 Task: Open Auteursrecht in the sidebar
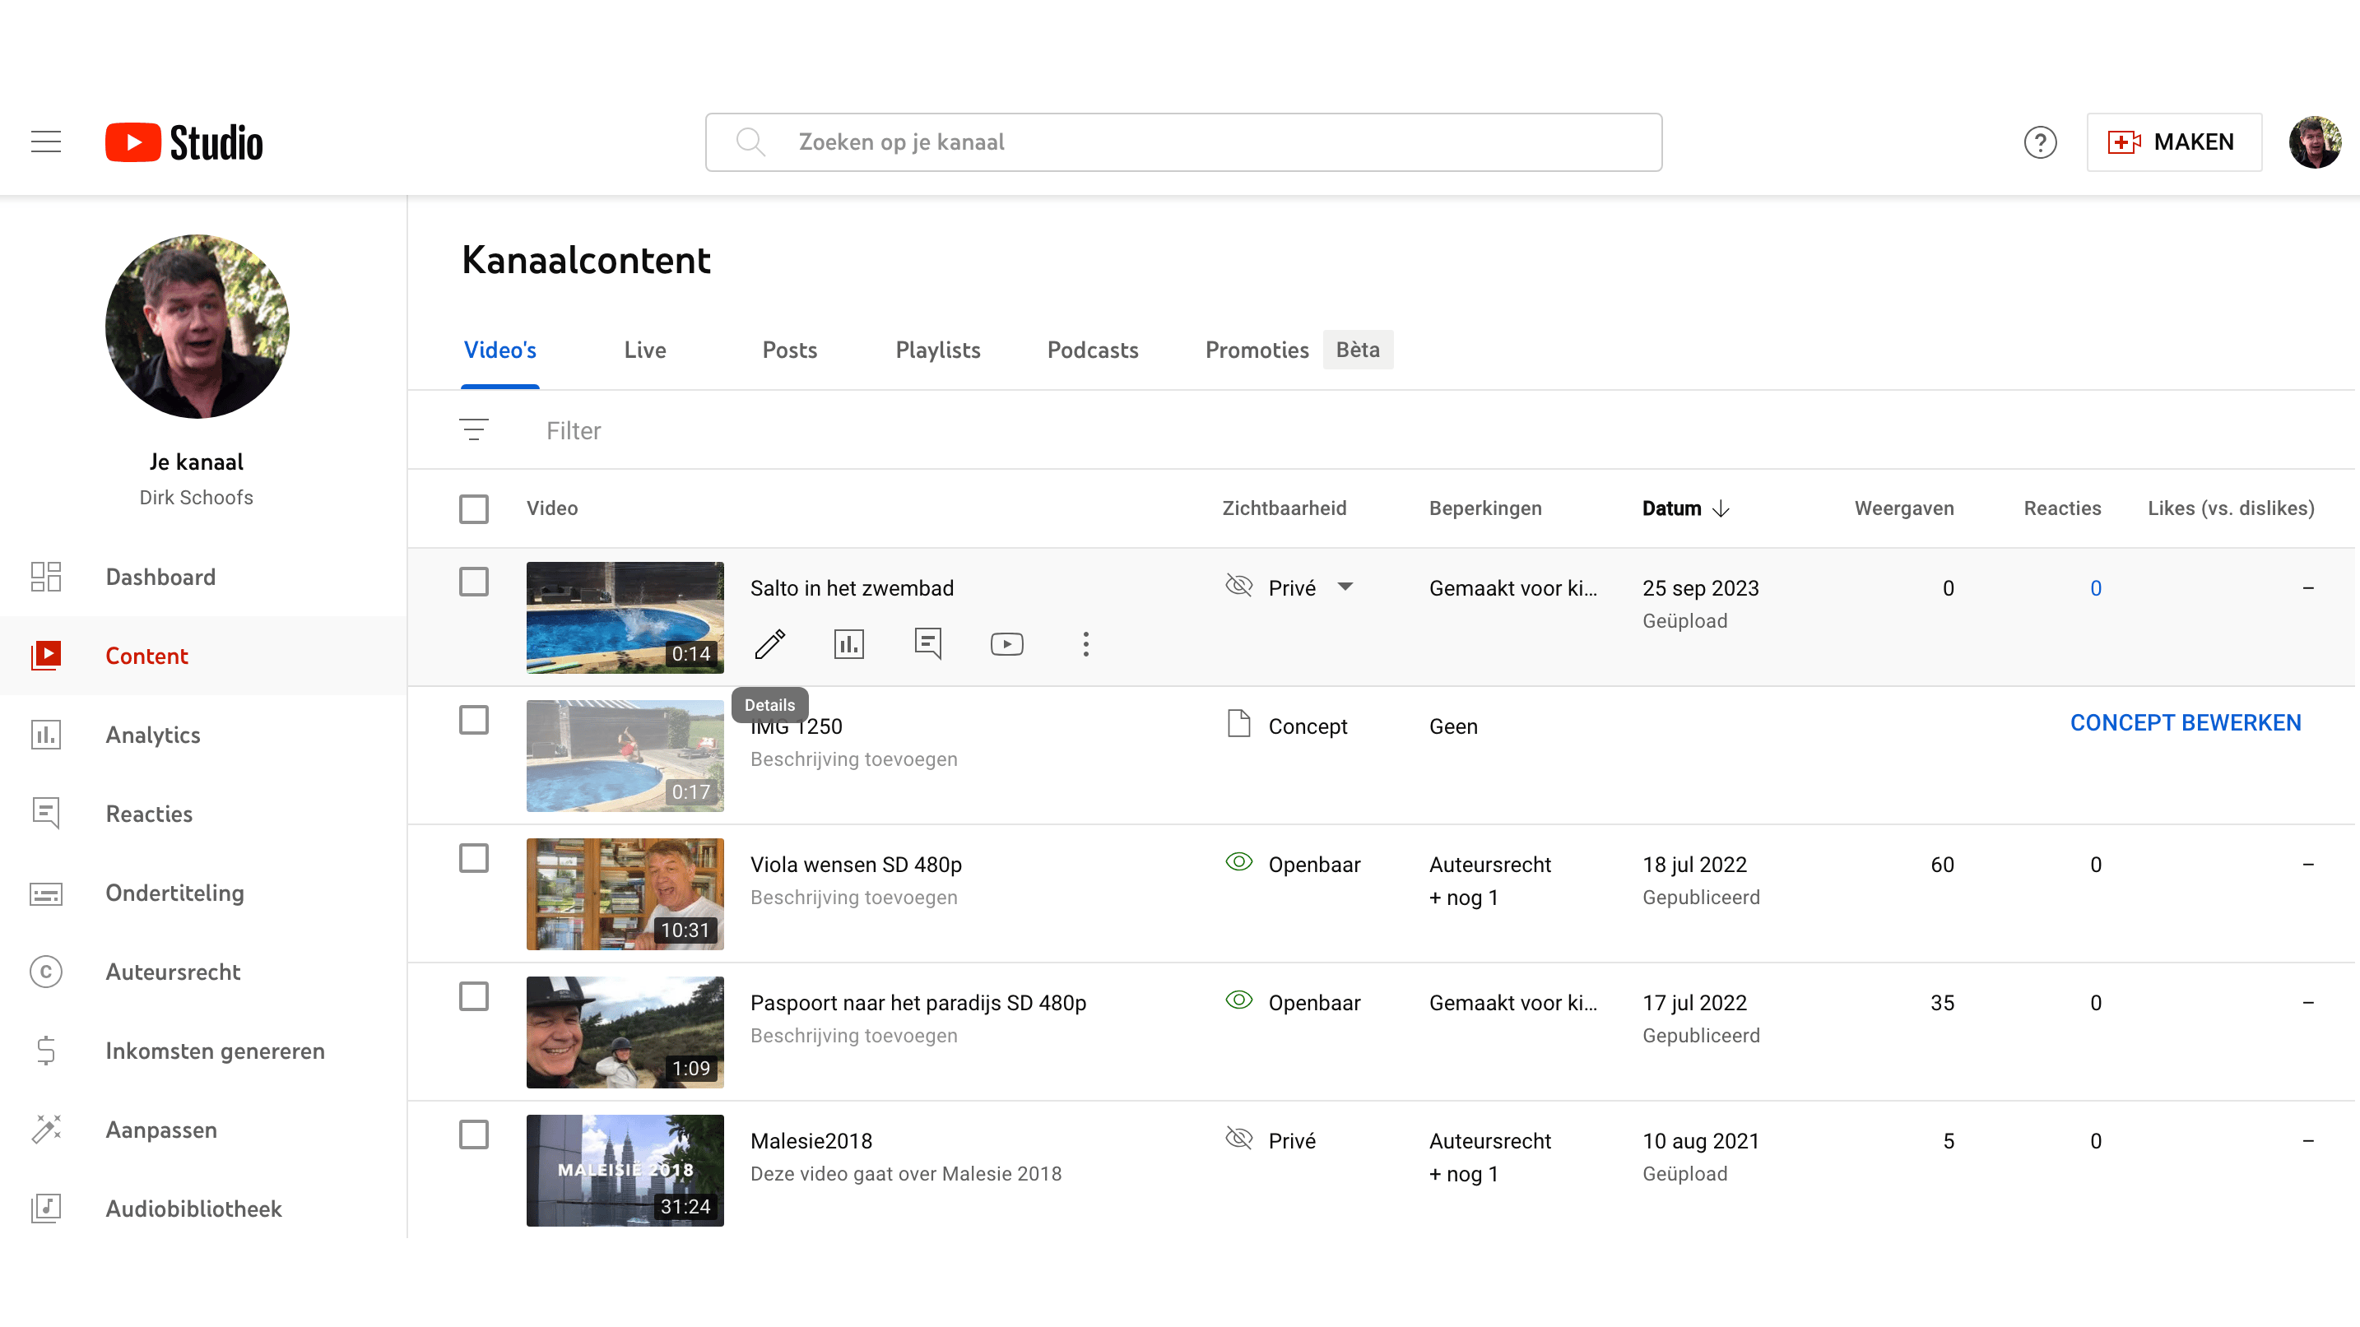pyautogui.click(x=172, y=972)
